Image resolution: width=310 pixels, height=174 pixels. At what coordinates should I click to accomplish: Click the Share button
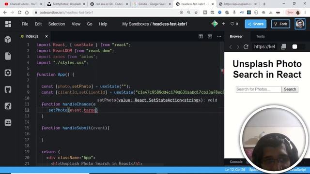coord(255,24)
